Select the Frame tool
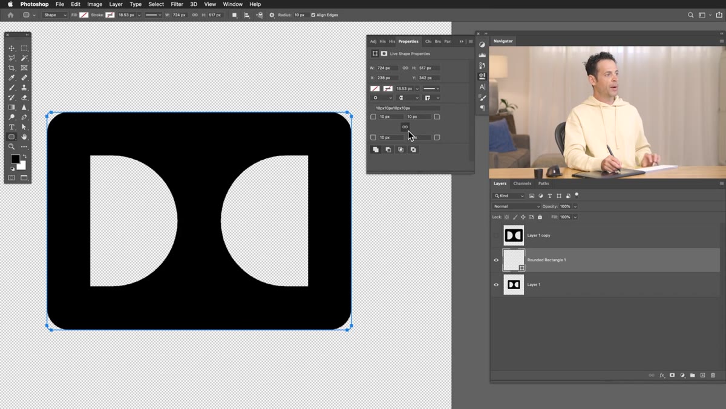The height and width of the screenshot is (409, 726). pos(24,68)
